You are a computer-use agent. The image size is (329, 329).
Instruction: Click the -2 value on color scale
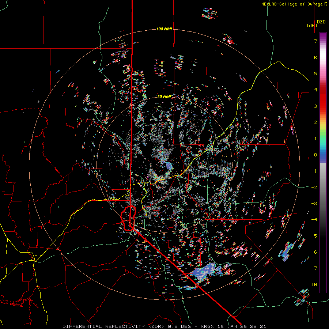click(314, 187)
